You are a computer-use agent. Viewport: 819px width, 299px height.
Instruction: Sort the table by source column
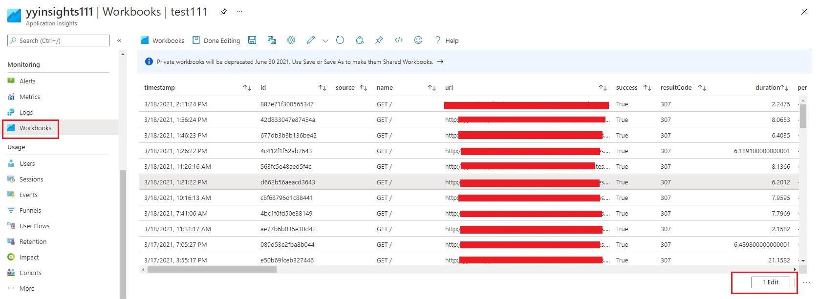coord(364,88)
